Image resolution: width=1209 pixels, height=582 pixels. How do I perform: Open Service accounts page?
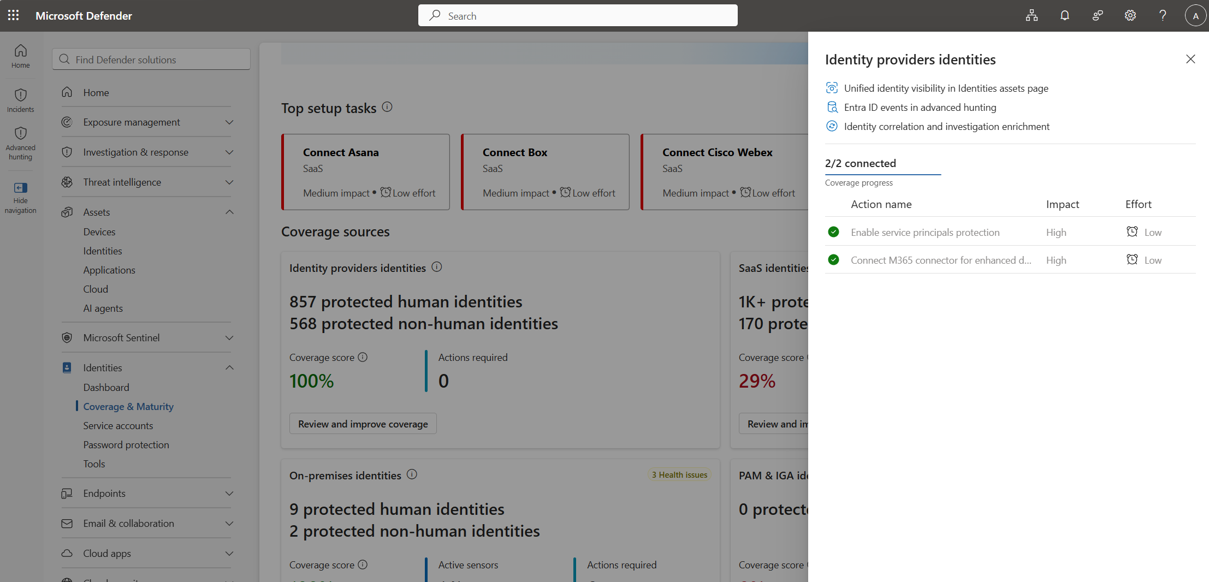(118, 425)
